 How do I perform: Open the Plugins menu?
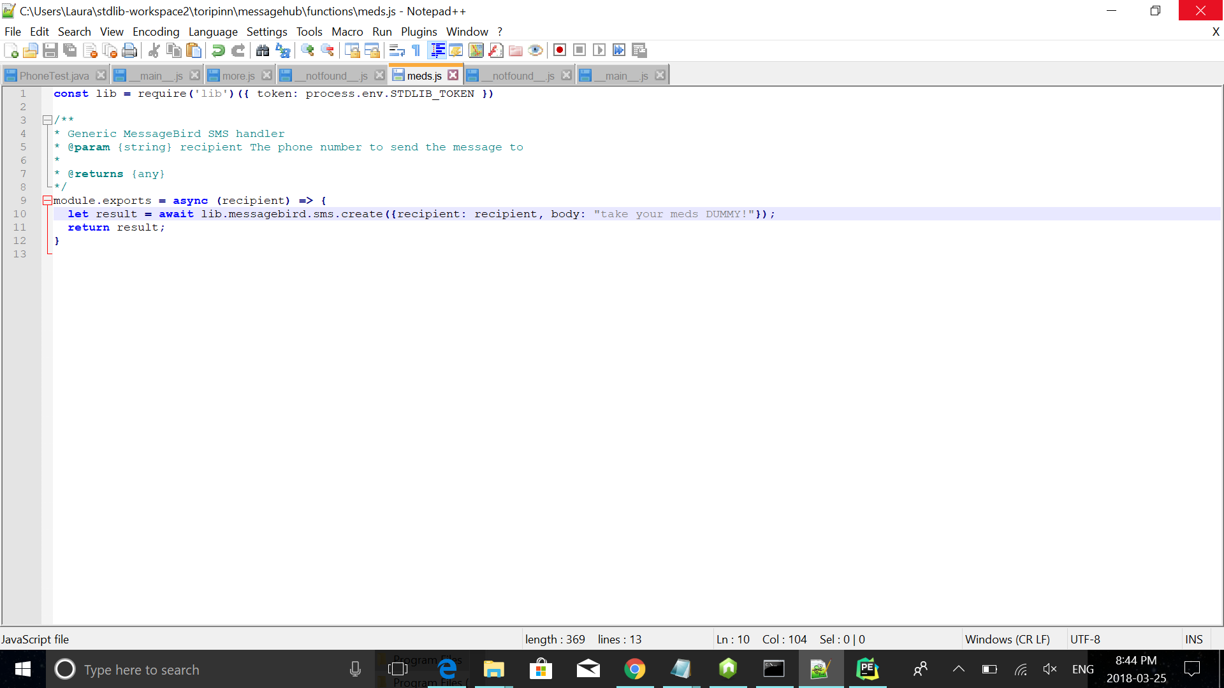point(418,32)
